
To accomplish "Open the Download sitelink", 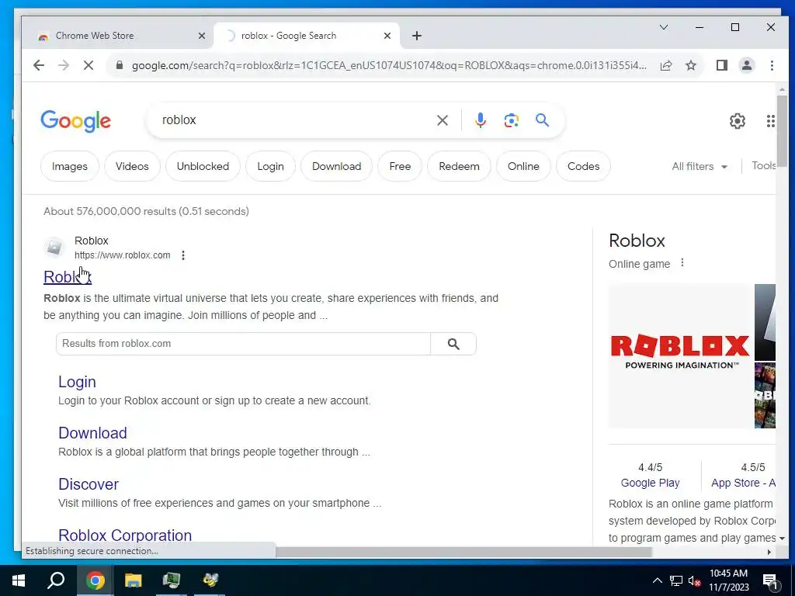I will [92, 433].
